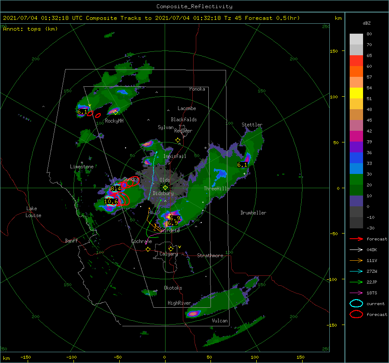This screenshot has width=389, height=363.
Task: Click the RockyMH label
Action: click(x=114, y=121)
